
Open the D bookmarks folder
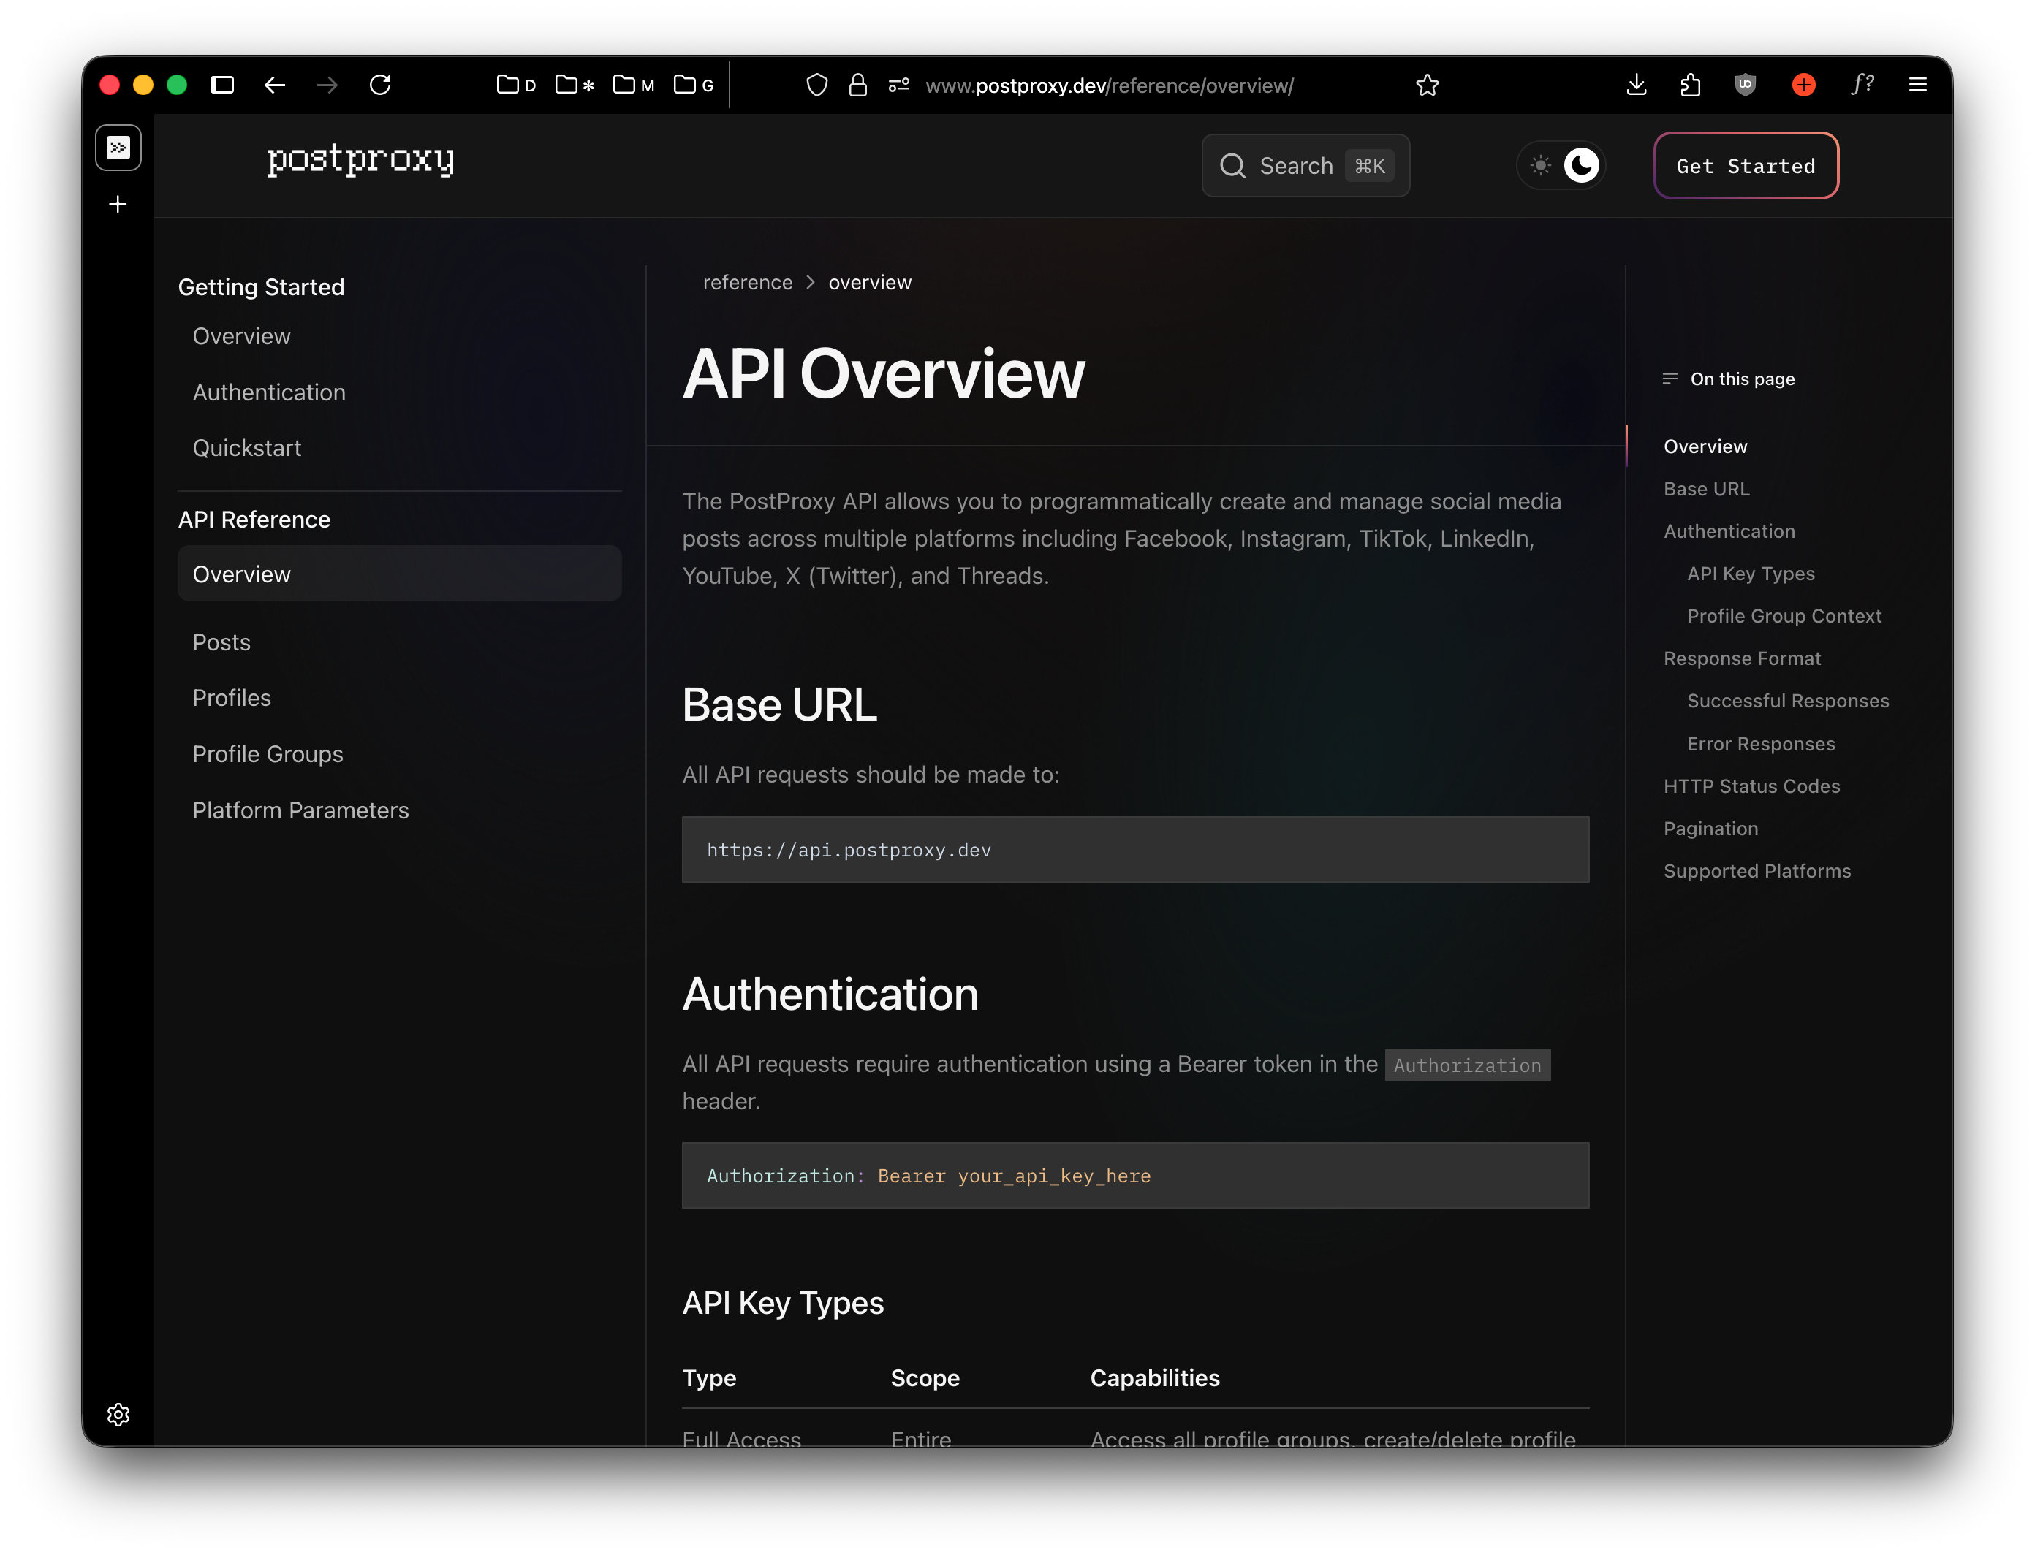click(x=515, y=85)
